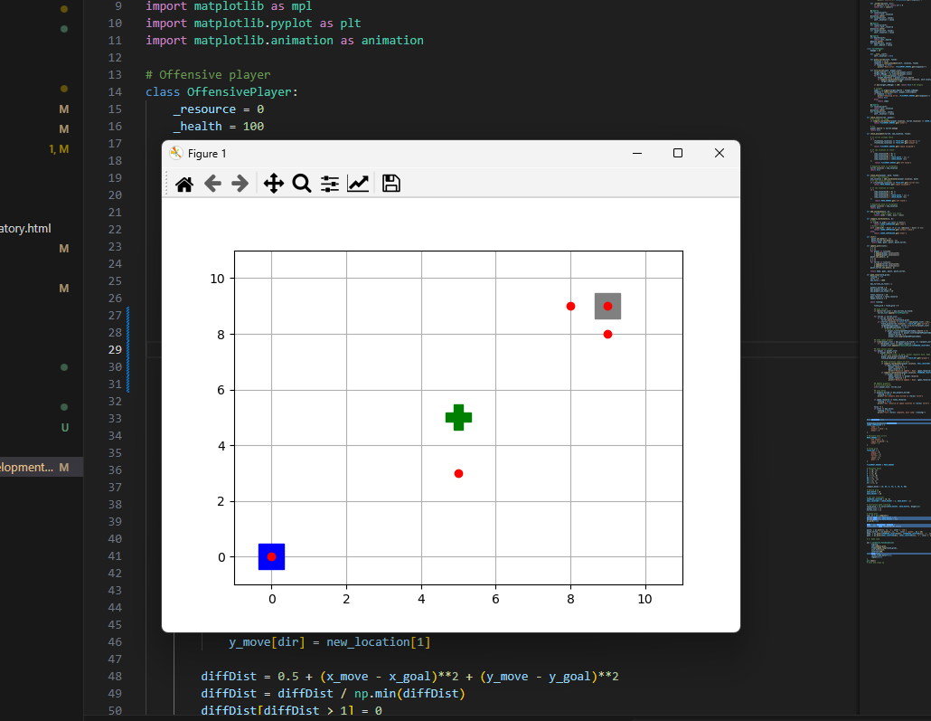Click line number 29 in the editor gutter
Image resolution: width=931 pixels, height=721 pixels.
[115, 350]
